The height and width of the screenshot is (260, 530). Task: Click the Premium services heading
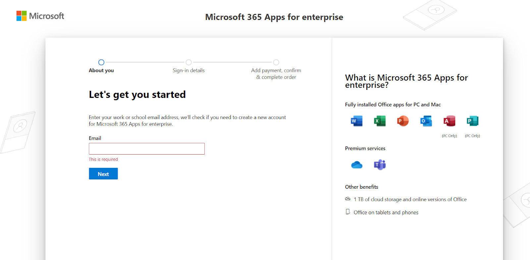click(365, 149)
